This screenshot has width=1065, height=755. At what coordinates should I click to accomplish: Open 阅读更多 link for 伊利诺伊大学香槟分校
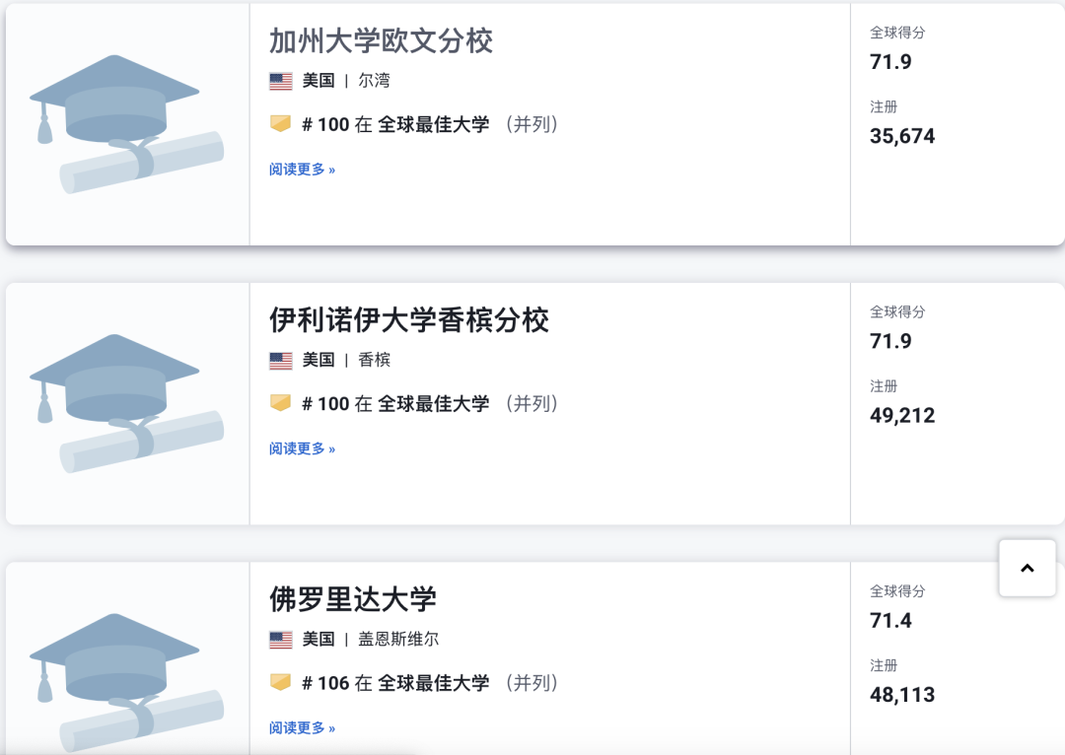point(303,448)
